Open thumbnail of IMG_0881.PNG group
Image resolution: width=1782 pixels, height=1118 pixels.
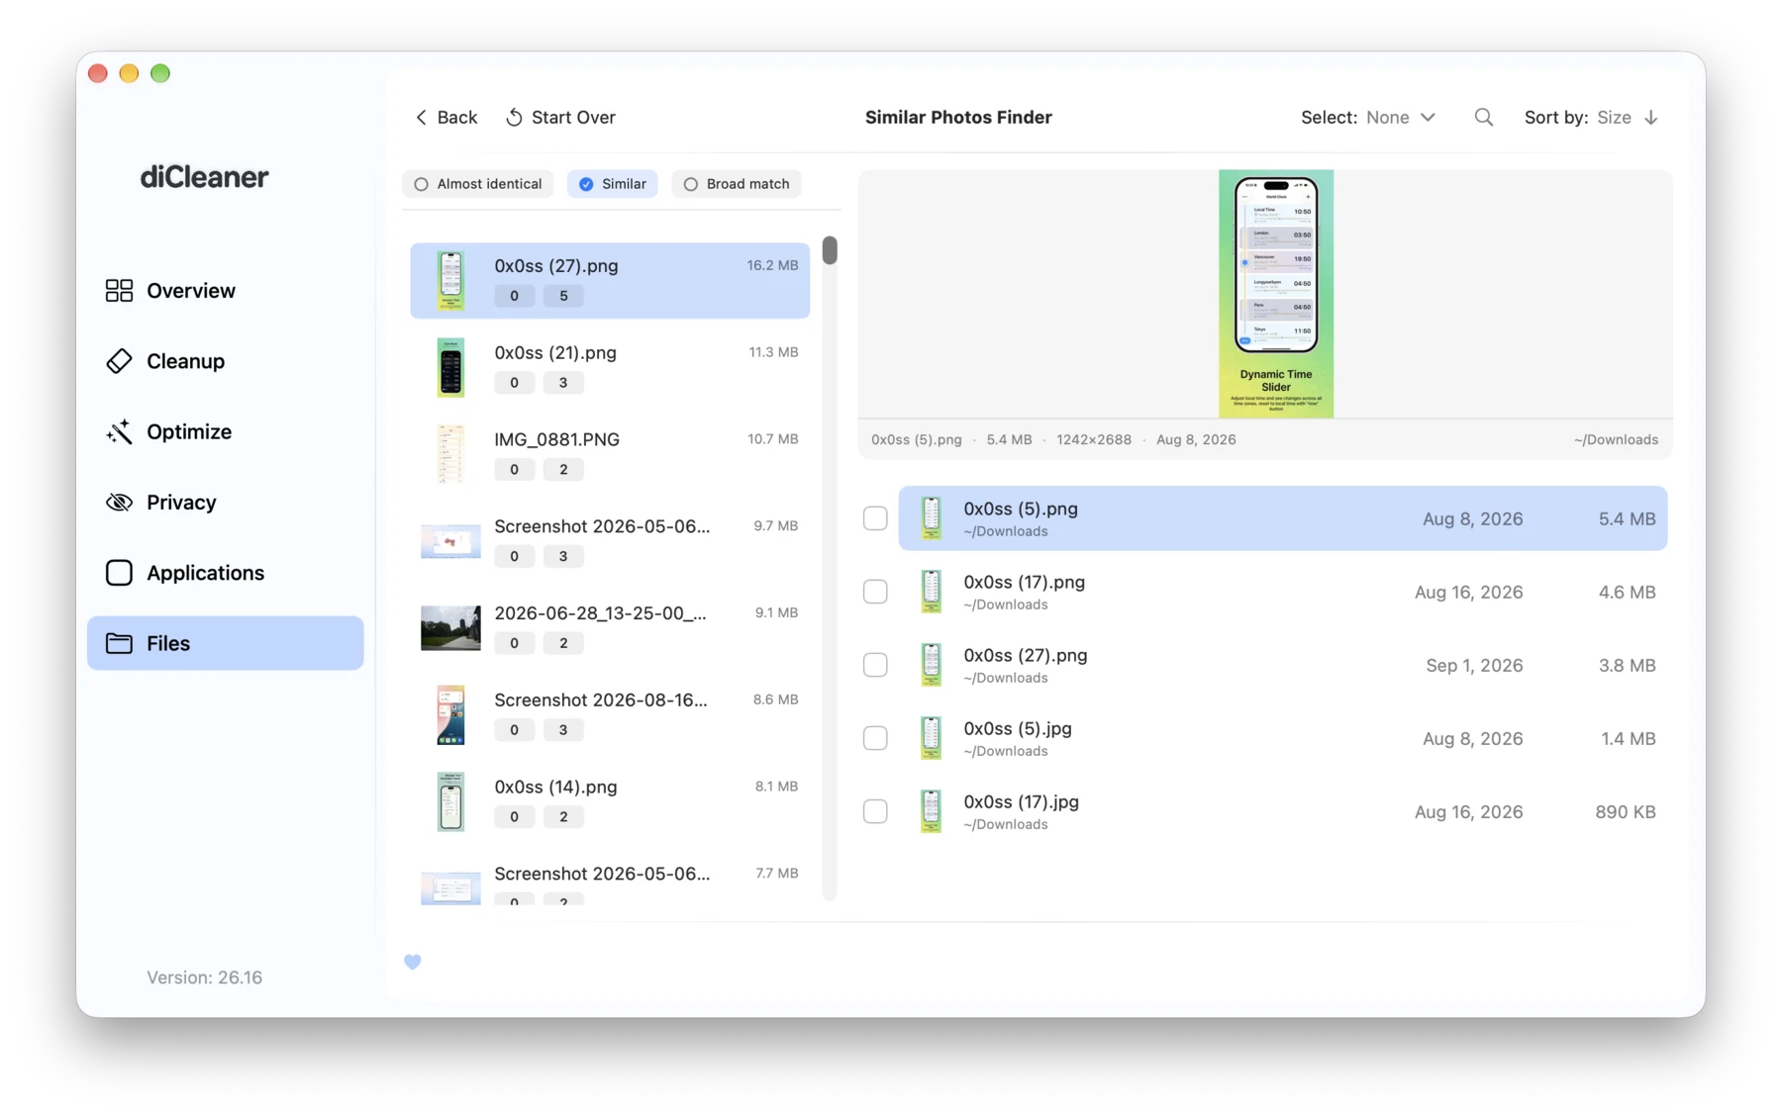click(450, 454)
